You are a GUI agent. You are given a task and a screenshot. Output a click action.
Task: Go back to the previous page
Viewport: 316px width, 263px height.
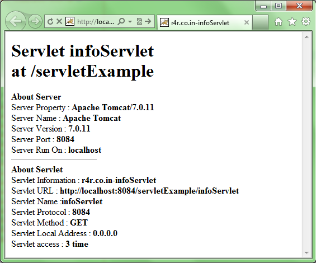click(16, 21)
